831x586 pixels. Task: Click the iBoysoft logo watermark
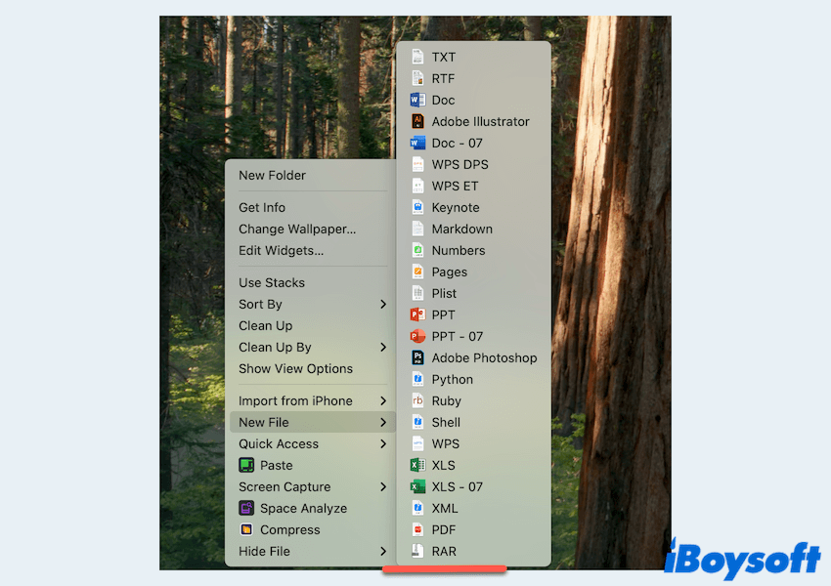[741, 558]
